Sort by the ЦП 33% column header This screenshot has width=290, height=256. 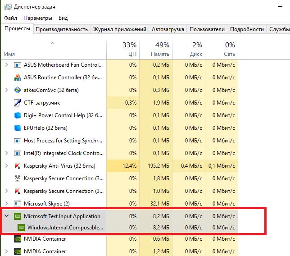pos(123,50)
